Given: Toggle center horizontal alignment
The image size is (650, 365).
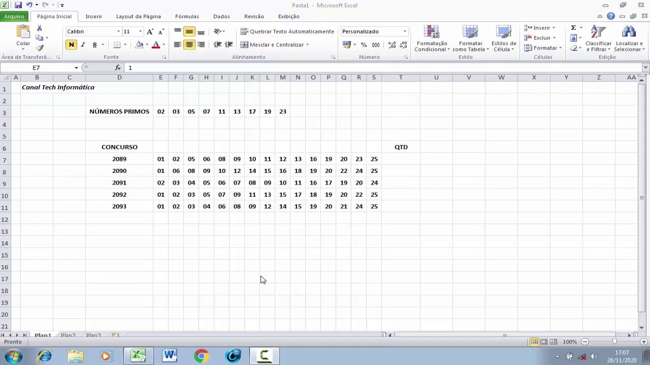Looking at the screenshot, I should pos(189,45).
